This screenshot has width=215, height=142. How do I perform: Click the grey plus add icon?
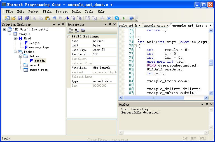point(102,18)
